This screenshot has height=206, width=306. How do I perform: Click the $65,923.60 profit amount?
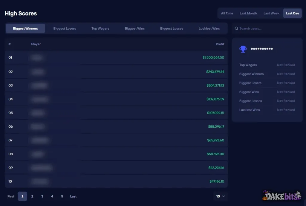216,140
